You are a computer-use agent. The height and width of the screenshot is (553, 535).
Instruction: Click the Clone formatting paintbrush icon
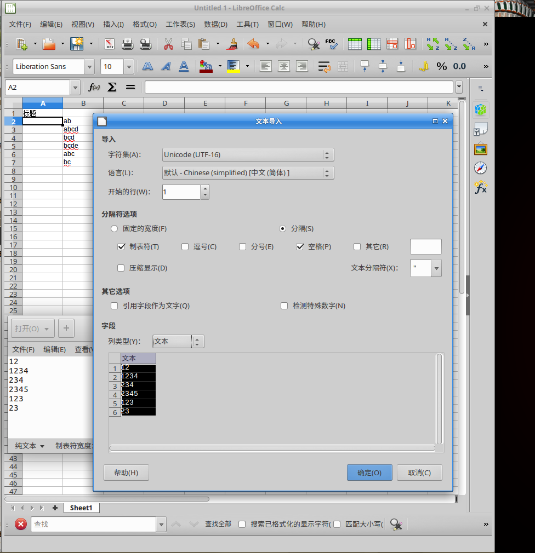pos(233,44)
